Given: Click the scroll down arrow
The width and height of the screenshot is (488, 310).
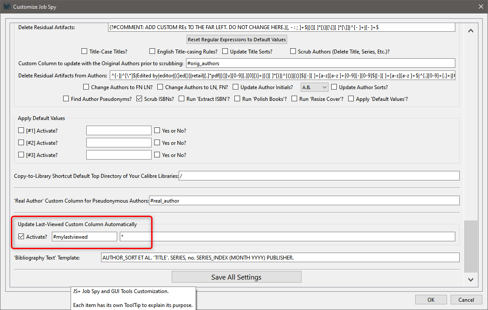Looking at the screenshot, I should tap(471, 280).
